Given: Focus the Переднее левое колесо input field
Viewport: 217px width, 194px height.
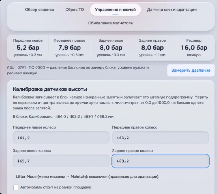Looking at the screenshot, I should click(x=61, y=138).
